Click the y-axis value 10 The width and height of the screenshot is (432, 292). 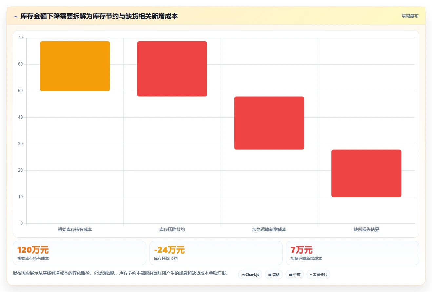point(20,197)
